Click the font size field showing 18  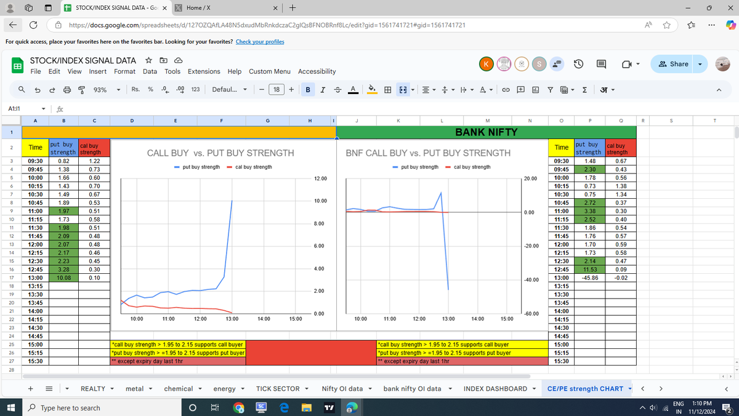coord(277,90)
